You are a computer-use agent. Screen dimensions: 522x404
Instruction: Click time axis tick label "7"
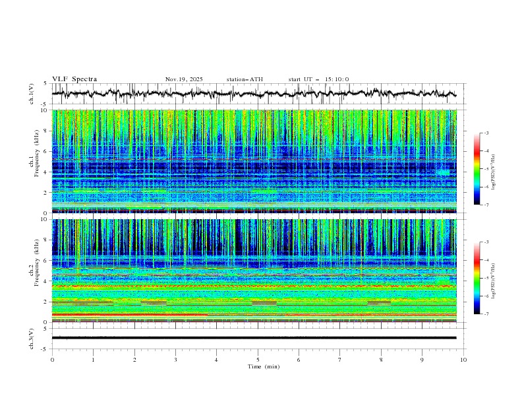[340, 360]
